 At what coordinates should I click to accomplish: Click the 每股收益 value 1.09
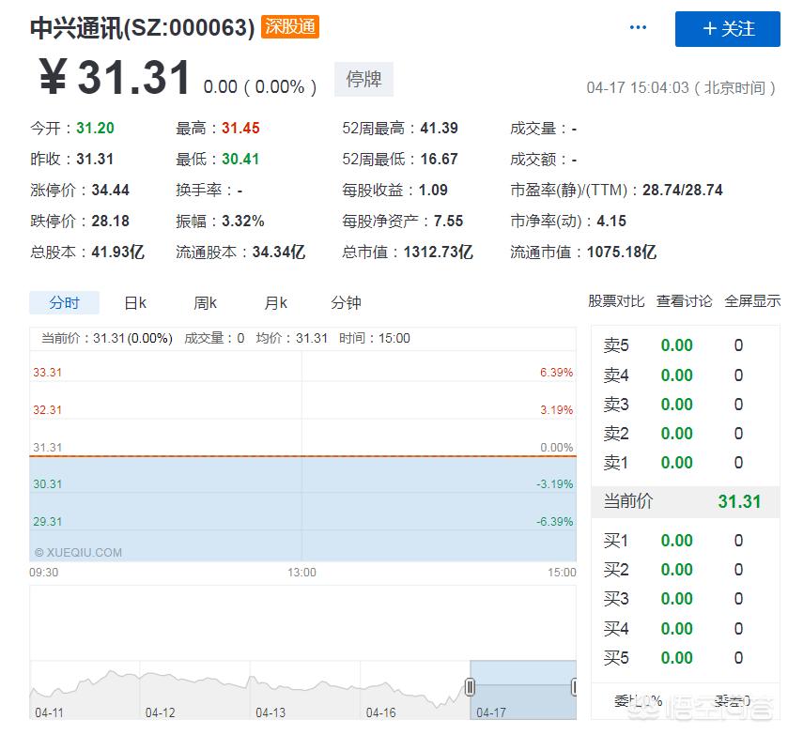433,190
